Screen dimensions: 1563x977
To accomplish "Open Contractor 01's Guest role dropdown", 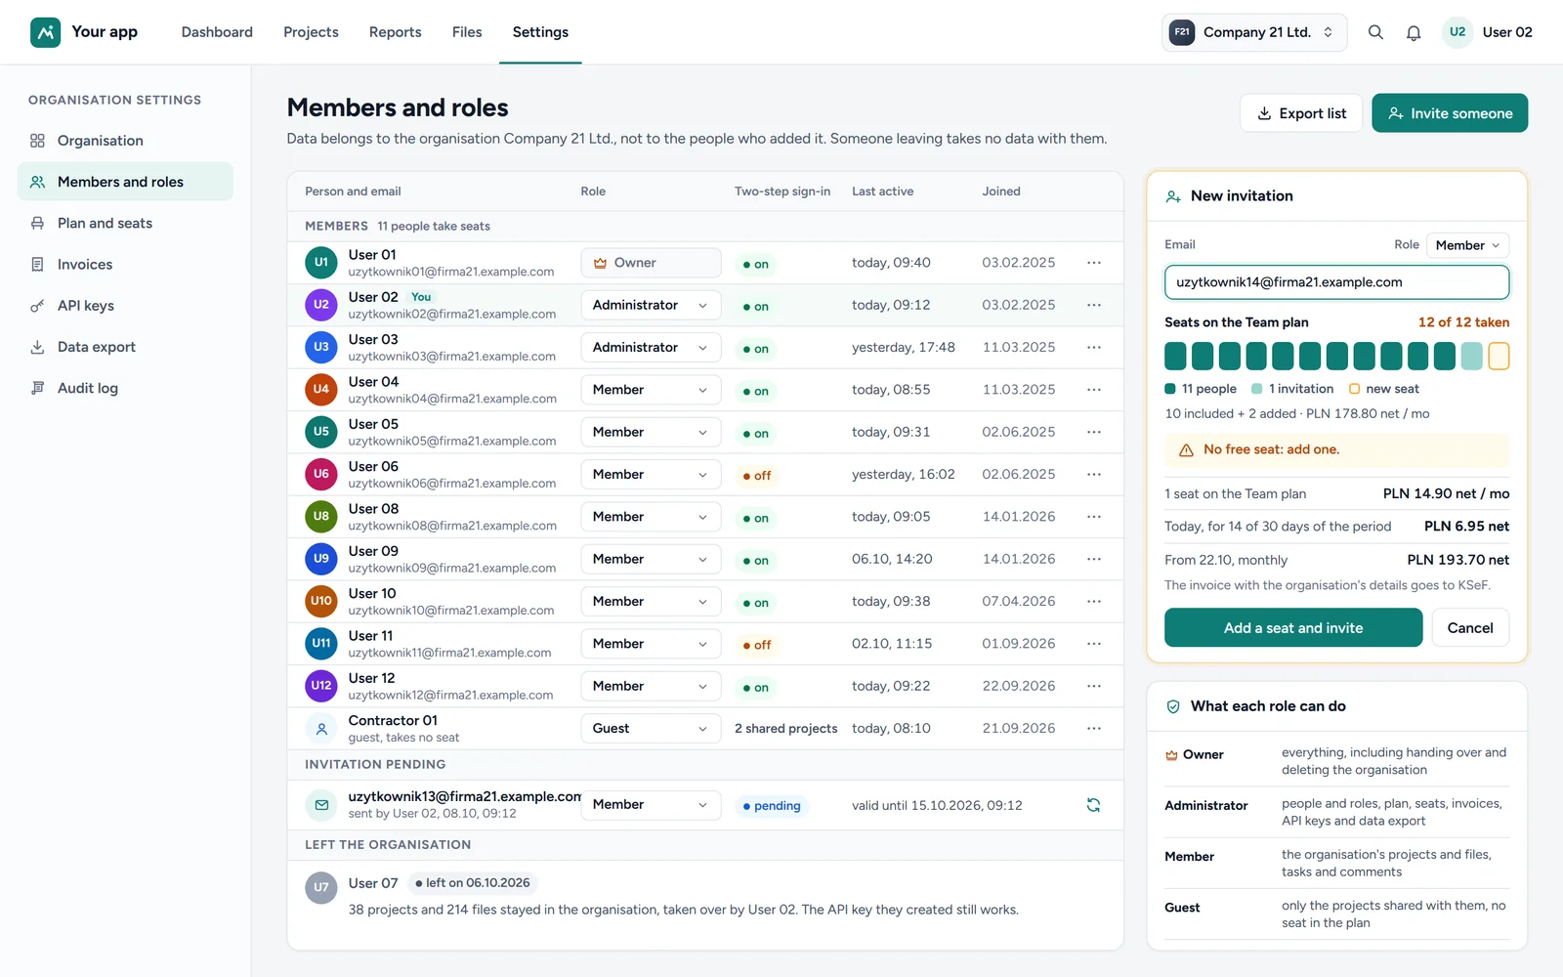I will coord(651,728).
